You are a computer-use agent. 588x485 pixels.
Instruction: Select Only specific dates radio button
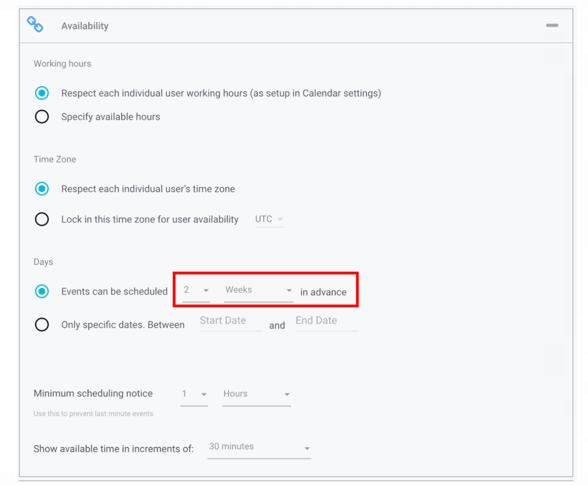coord(42,324)
